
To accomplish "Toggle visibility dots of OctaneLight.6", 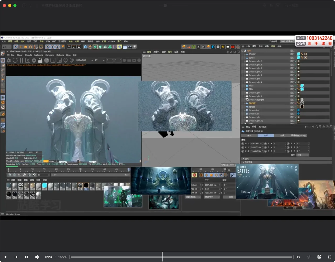I will pyautogui.click(x=294, y=68).
